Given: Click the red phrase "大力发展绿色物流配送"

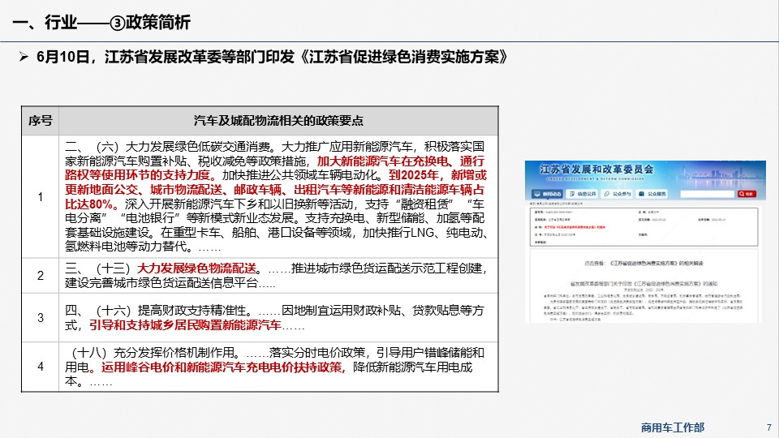Looking at the screenshot, I should [x=196, y=268].
